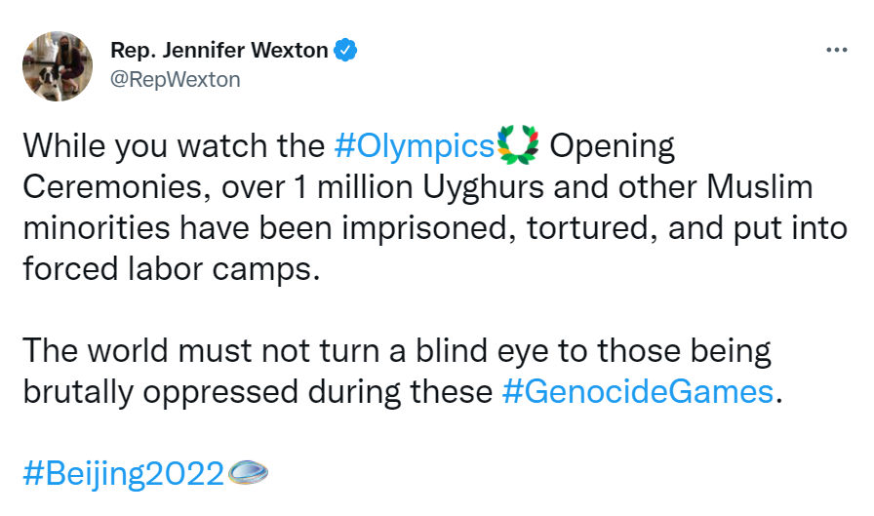Open the Rep. Jennifer Wexton display name link

(218, 49)
